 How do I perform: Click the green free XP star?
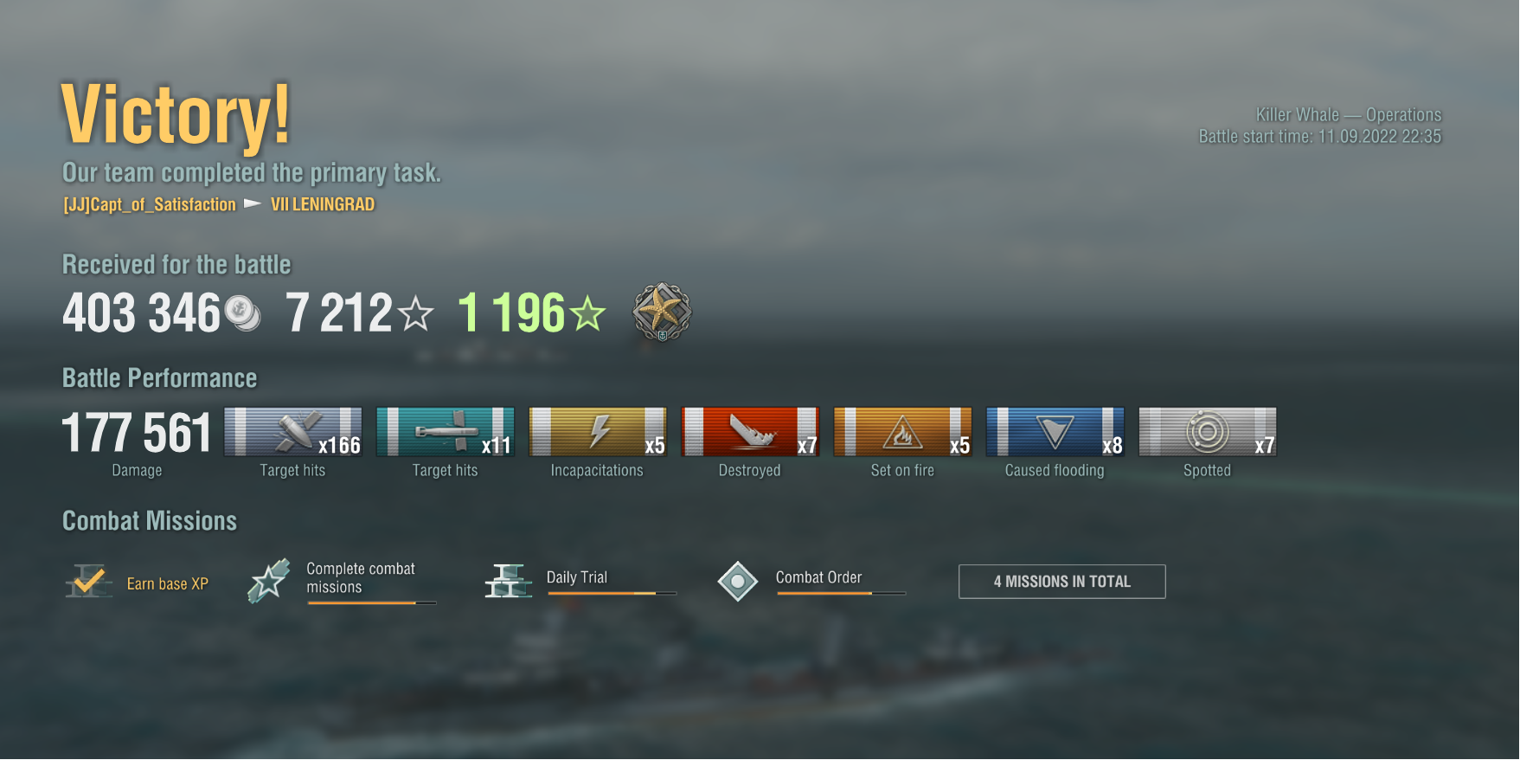588,313
